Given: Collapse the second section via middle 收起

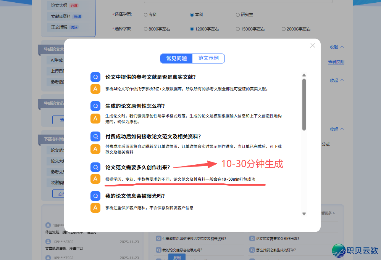Looking at the screenshot, I should point(337,80).
